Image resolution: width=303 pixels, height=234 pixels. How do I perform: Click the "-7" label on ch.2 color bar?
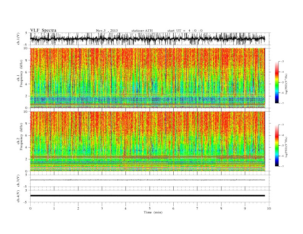coord(282,166)
